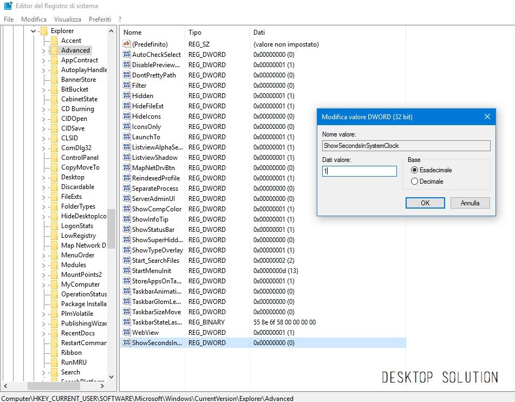Click the tree panel vertical scrollbar

111,228
